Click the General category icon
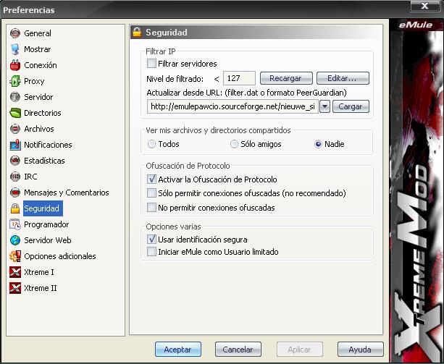 [x=15, y=33]
